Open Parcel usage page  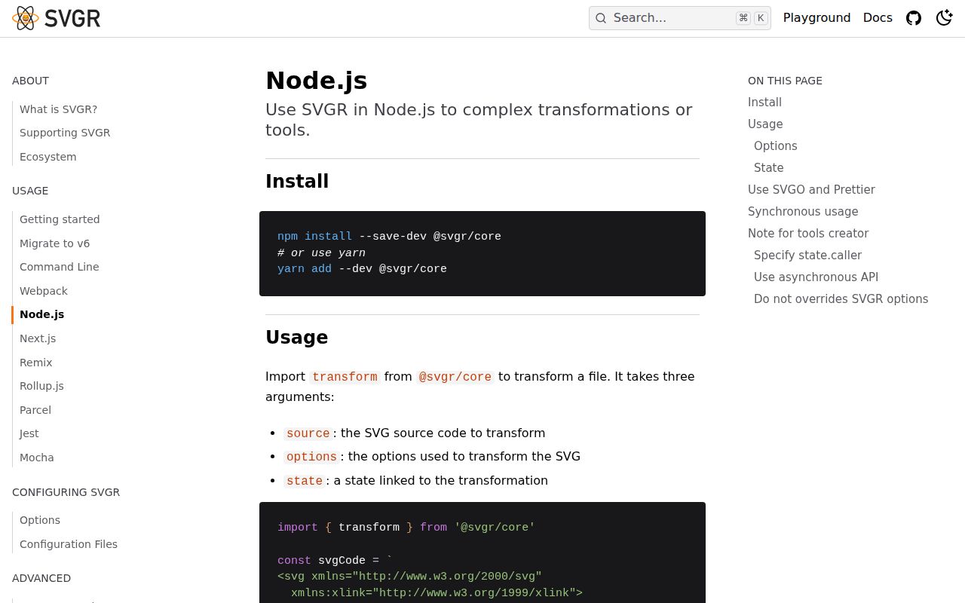point(35,410)
